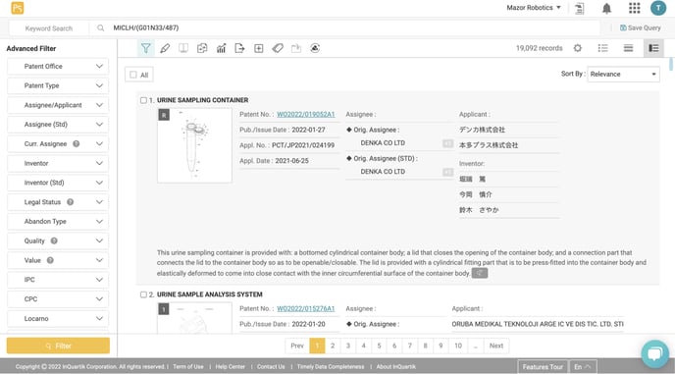
Task: Select current page 1 in pagination
Action: [x=317, y=346]
